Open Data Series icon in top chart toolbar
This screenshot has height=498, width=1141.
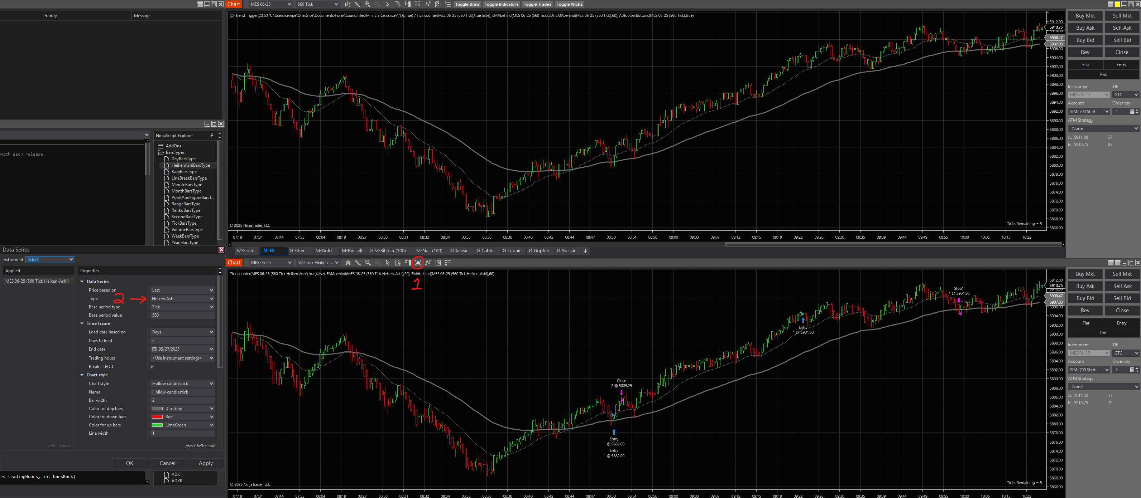(417, 4)
